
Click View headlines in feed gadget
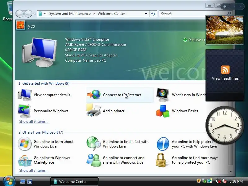225,78
